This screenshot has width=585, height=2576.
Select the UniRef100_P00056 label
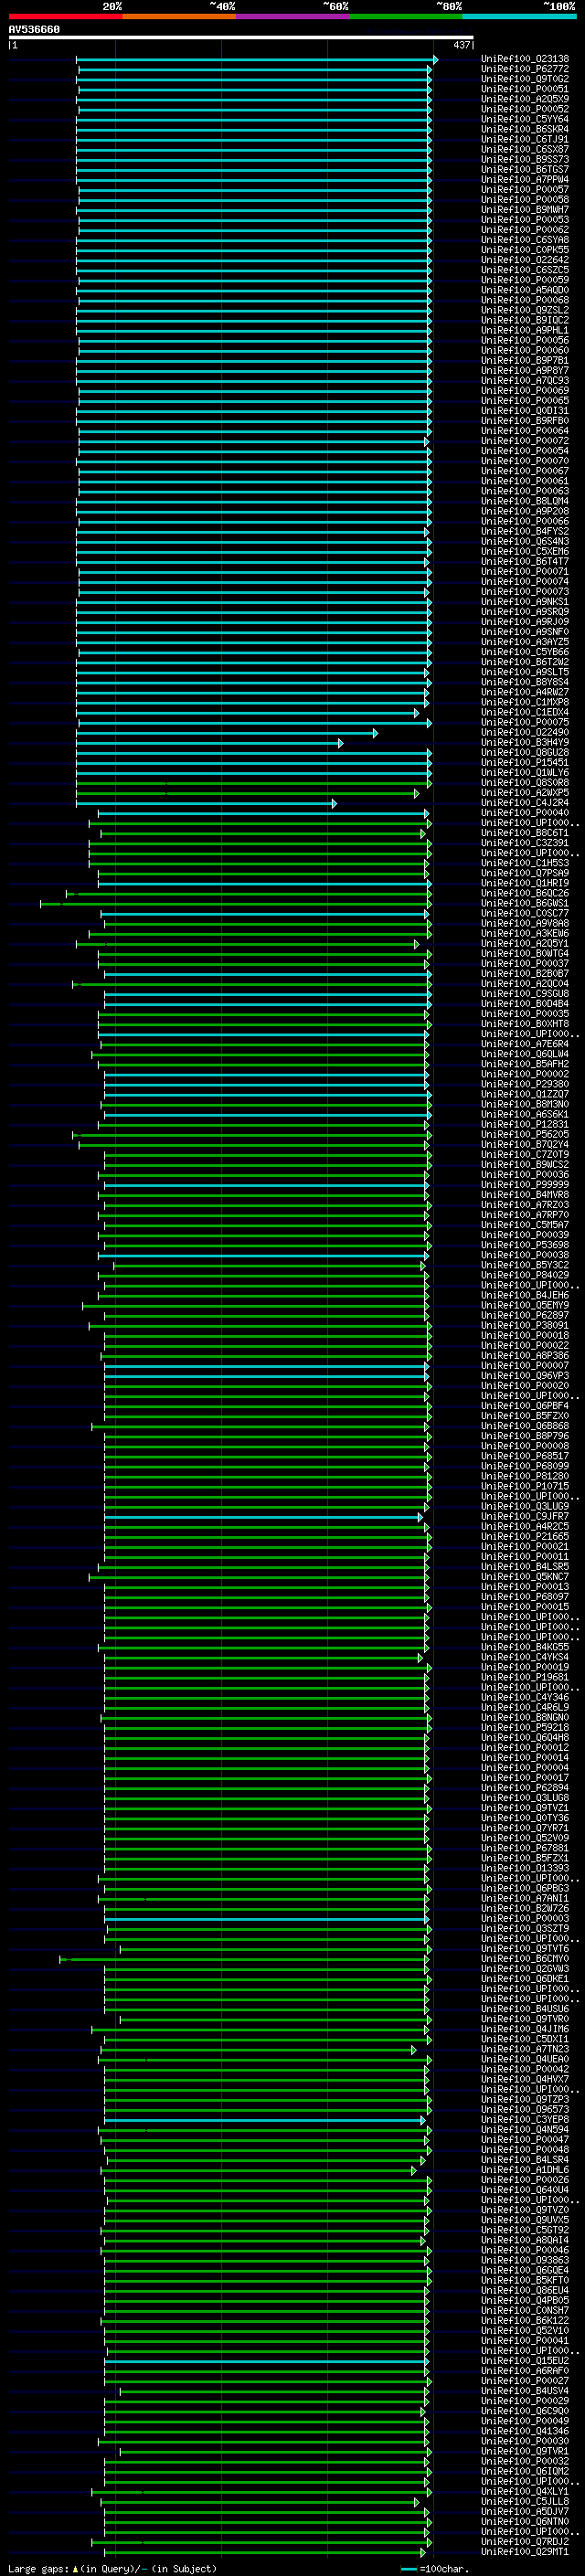(x=525, y=340)
